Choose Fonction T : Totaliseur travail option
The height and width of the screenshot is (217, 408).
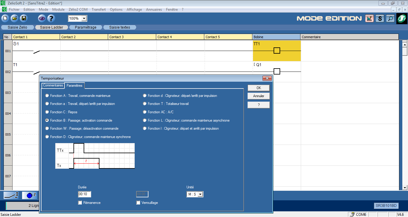pos(145,104)
